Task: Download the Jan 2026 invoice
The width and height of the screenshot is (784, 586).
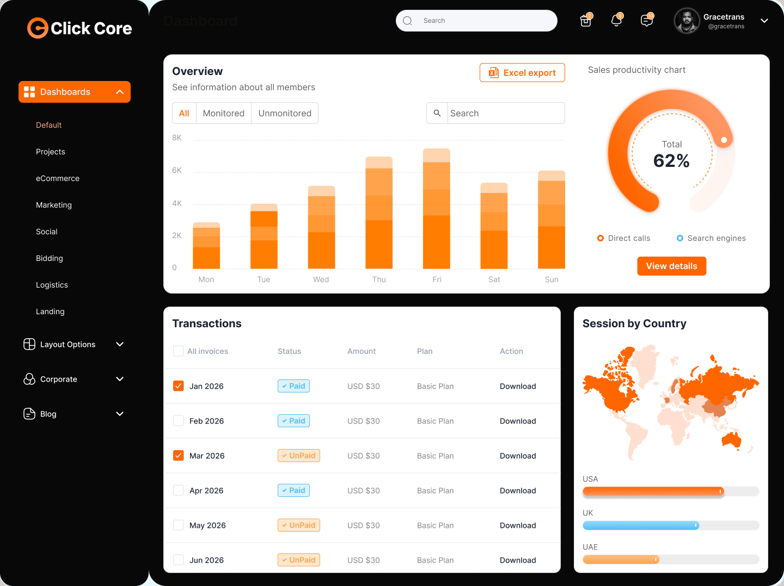Action: tap(517, 386)
